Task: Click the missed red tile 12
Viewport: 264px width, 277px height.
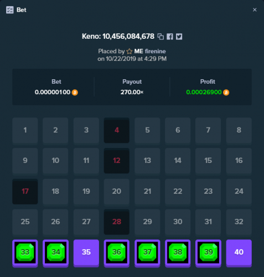Action: click(x=117, y=161)
